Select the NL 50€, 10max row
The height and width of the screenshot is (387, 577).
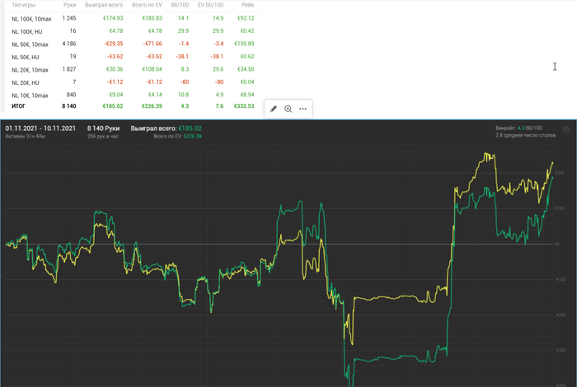coord(133,44)
